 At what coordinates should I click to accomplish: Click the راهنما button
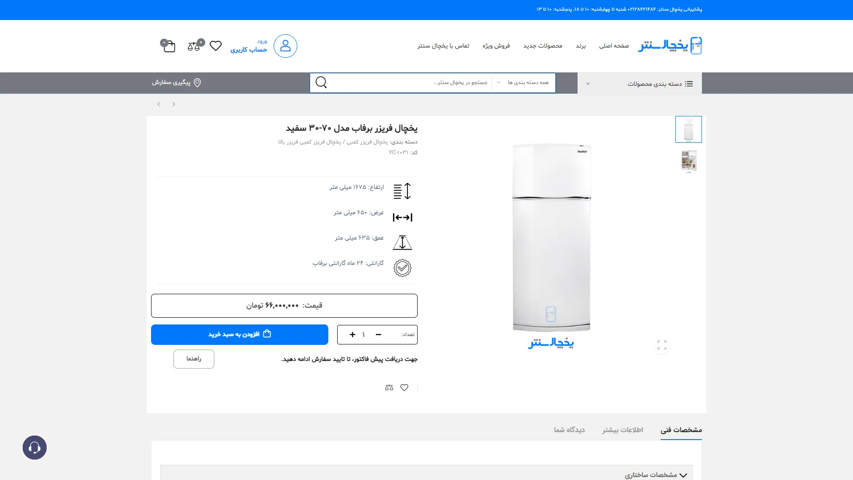click(194, 359)
